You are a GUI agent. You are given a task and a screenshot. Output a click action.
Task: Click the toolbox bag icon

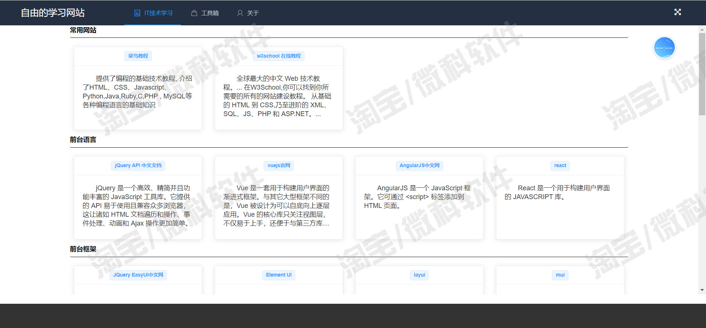pos(194,13)
